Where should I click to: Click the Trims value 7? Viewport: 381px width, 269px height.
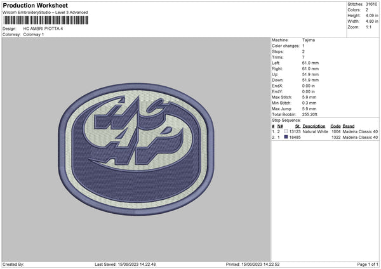pyautogui.click(x=304, y=57)
